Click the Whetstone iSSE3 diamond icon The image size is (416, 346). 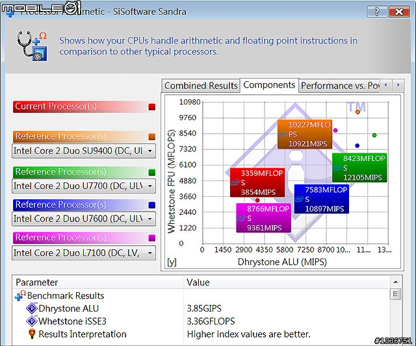point(32,321)
